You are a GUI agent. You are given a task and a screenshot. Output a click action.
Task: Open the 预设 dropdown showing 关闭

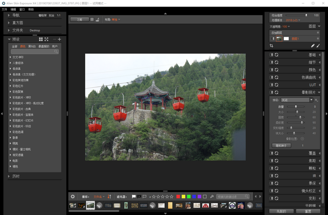[x=297, y=100]
